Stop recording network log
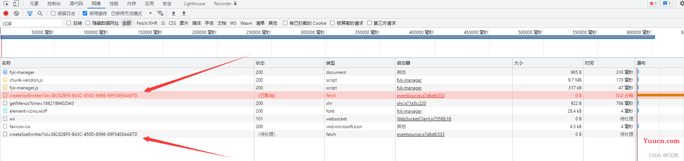Viewport: 684px width, 161px height. [x=6, y=13]
